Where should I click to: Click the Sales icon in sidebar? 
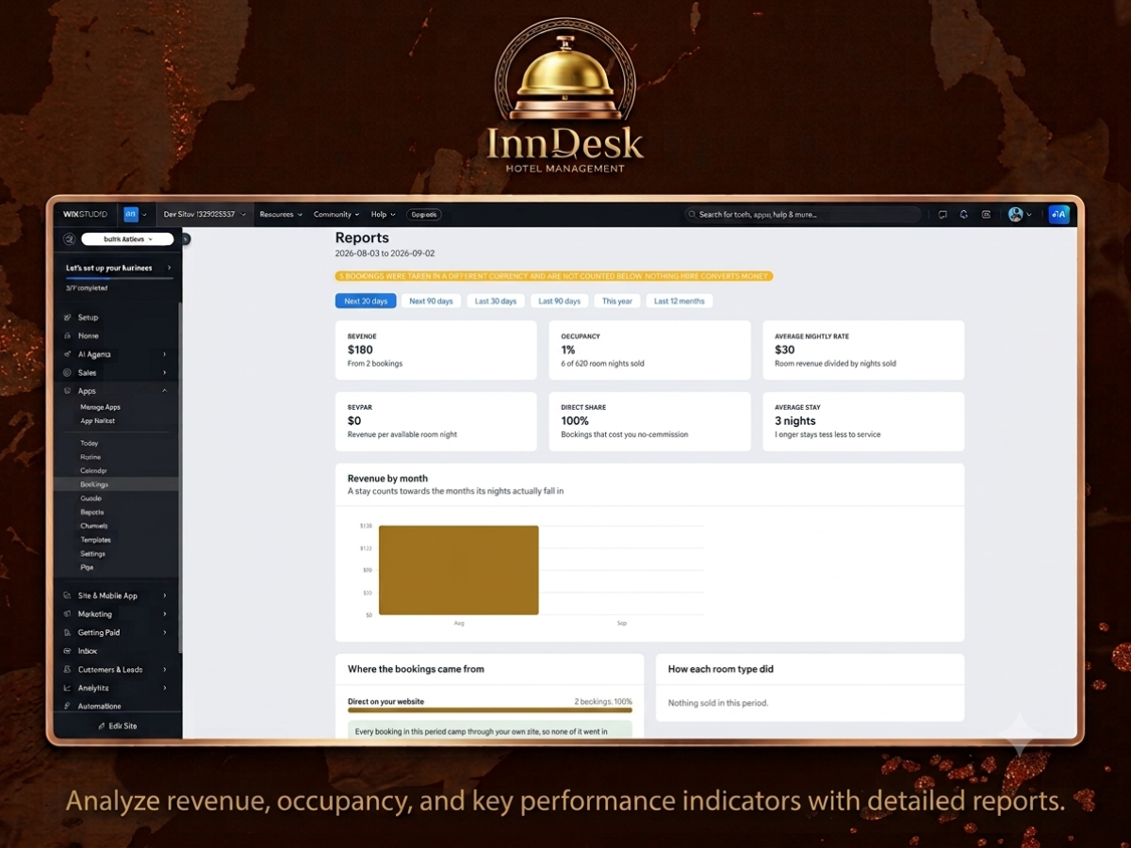(67, 372)
